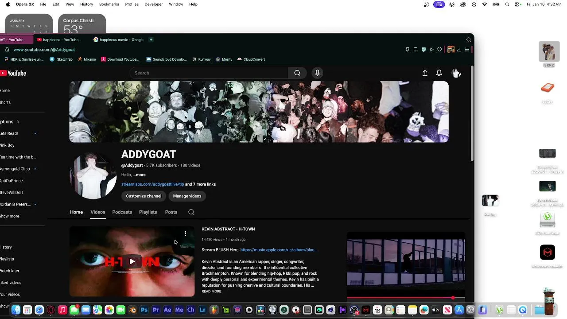Open Lightroom from the Dock

202,310
